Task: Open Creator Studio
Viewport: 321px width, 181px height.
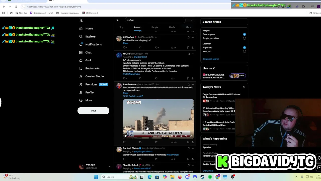Action: (x=91, y=76)
